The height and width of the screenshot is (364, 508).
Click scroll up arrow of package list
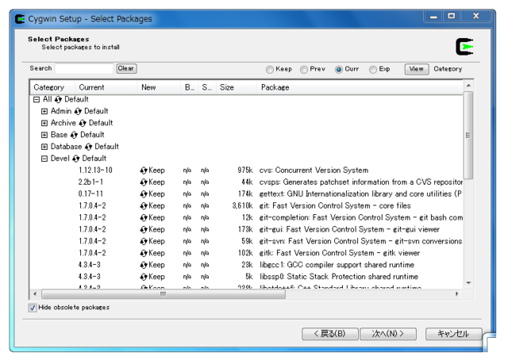(468, 86)
